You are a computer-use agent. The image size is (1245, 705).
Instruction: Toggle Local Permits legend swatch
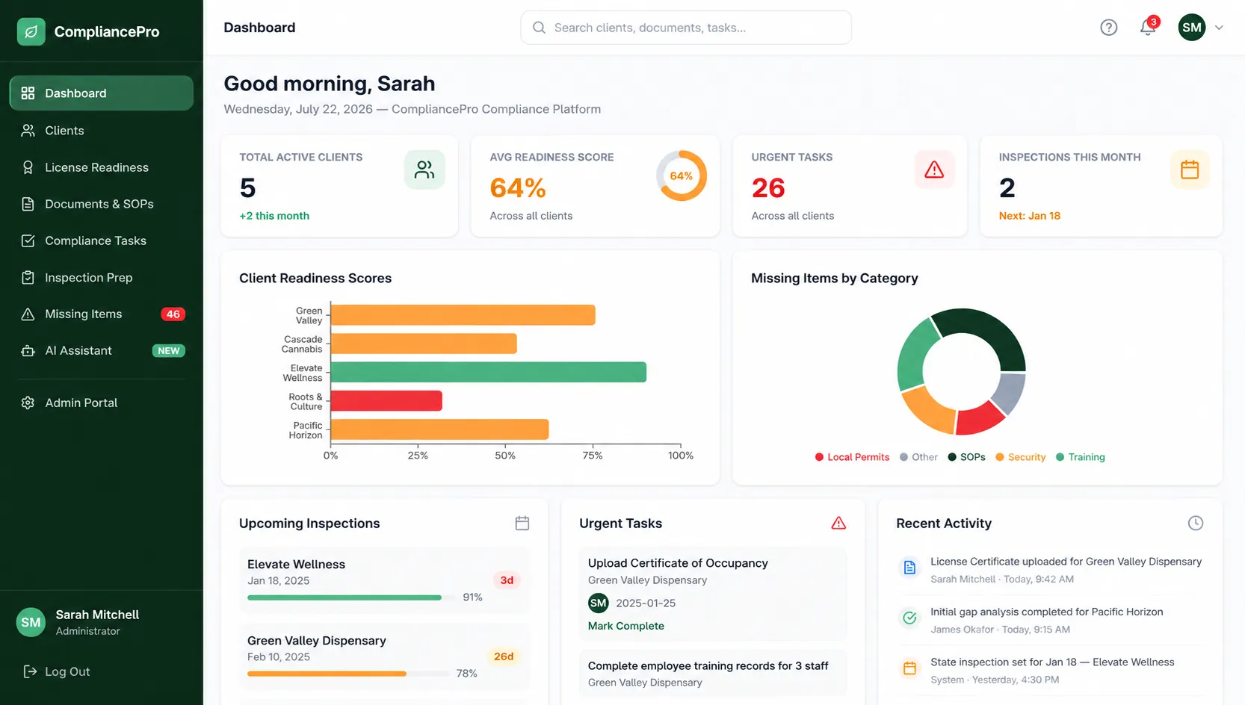tap(820, 457)
